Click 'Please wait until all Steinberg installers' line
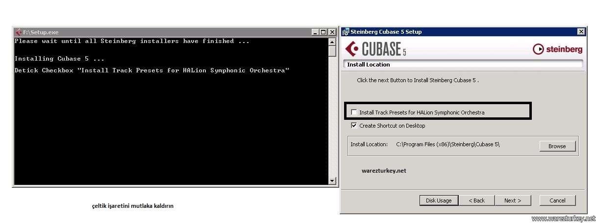 point(132,41)
